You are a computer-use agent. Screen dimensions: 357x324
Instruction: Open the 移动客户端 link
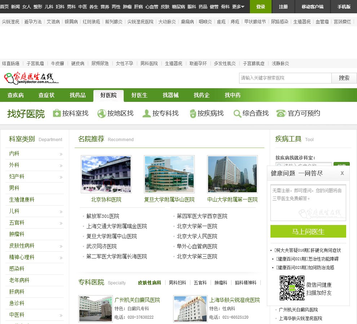coord(313,6)
